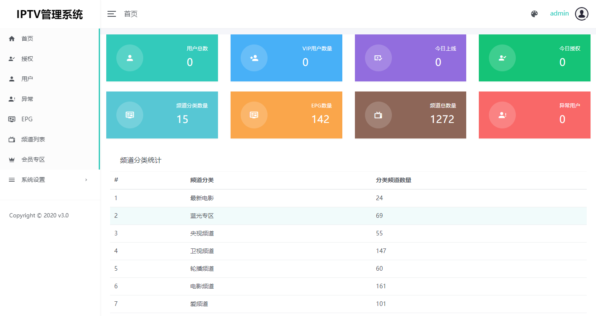This screenshot has height=316, width=596.
Task: Select the 最新电影 table row cell
Action: [202, 198]
